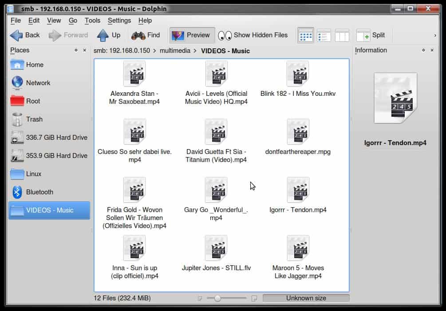Select Igorrr - Tendon.mp4 icon in list

point(298,190)
